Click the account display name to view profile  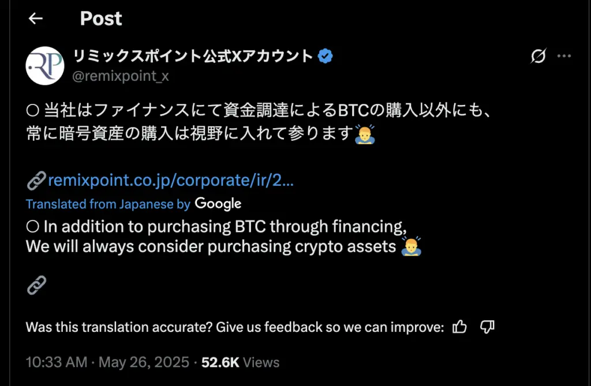click(x=190, y=55)
